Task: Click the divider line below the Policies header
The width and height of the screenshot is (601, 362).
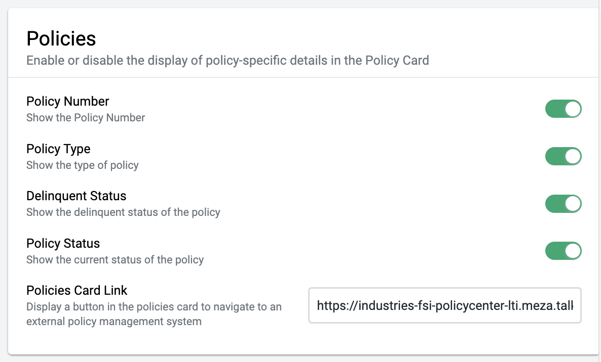Action: pos(303,77)
